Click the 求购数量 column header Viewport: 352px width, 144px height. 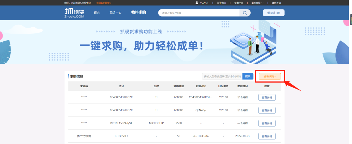[179, 86]
